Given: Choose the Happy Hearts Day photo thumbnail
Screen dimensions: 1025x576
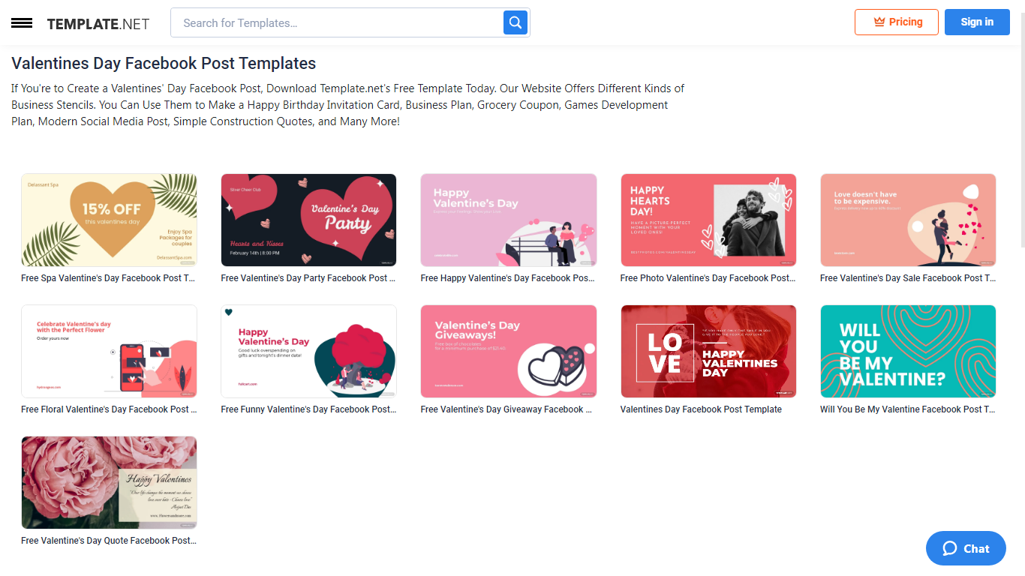Looking at the screenshot, I should point(708,220).
